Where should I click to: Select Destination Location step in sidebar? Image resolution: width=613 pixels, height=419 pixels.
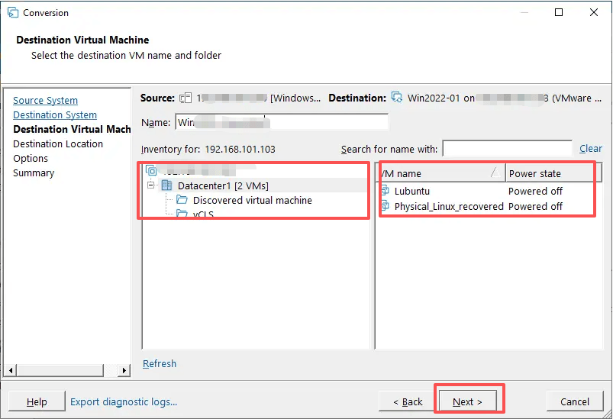tap(58, 143)
